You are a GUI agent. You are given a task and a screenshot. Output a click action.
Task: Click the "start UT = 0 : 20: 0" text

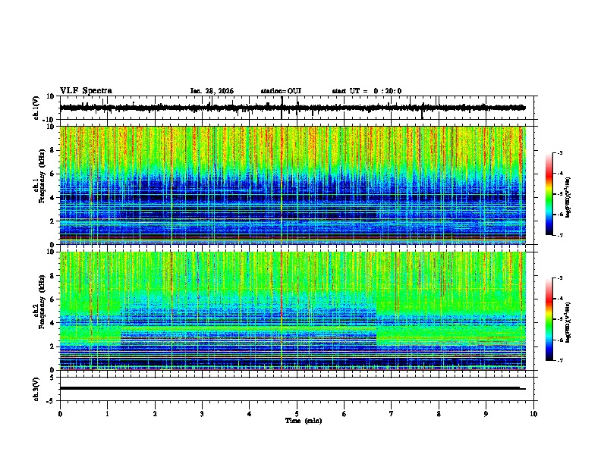click(x=367, y=91)
